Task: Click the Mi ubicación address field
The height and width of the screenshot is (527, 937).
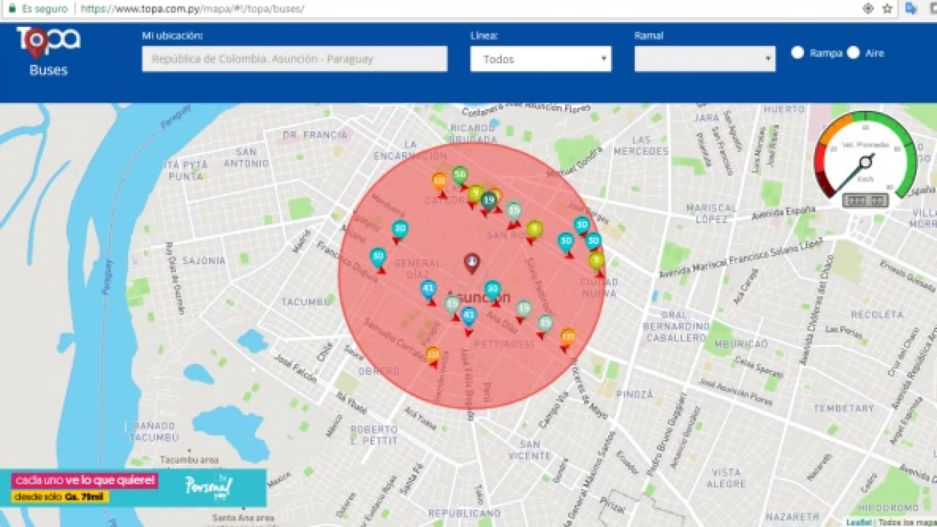Action: pos(294,59)
